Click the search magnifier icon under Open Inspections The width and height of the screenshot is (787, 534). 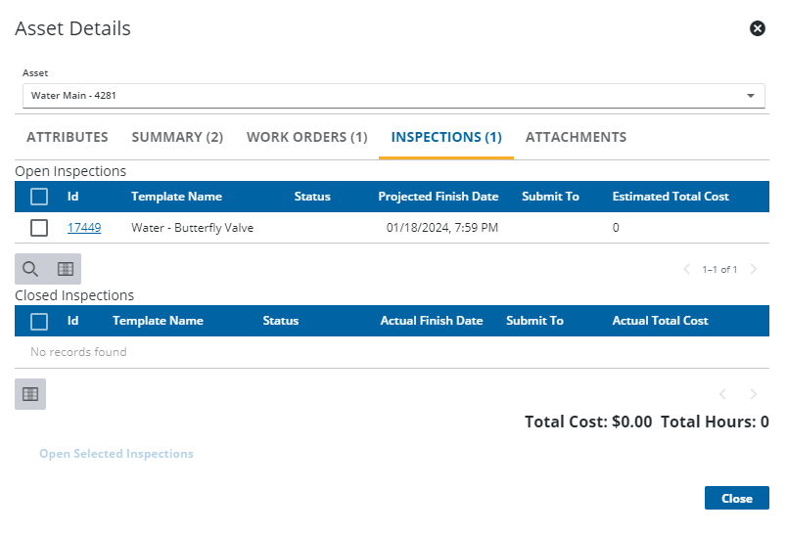click(x=30, y=269)
